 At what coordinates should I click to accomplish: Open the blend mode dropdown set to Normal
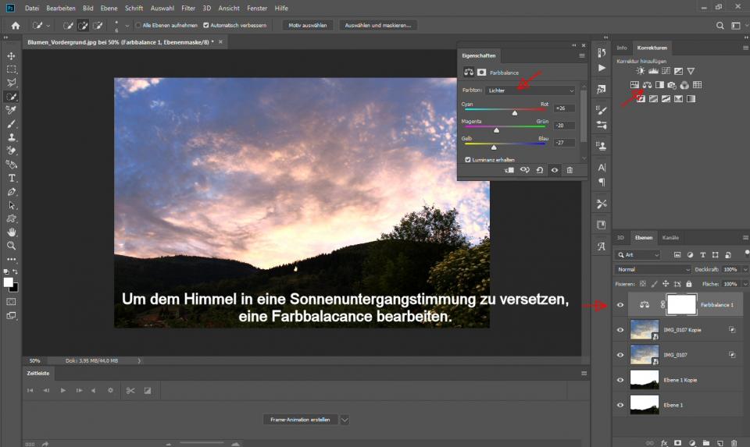(653, 269)
